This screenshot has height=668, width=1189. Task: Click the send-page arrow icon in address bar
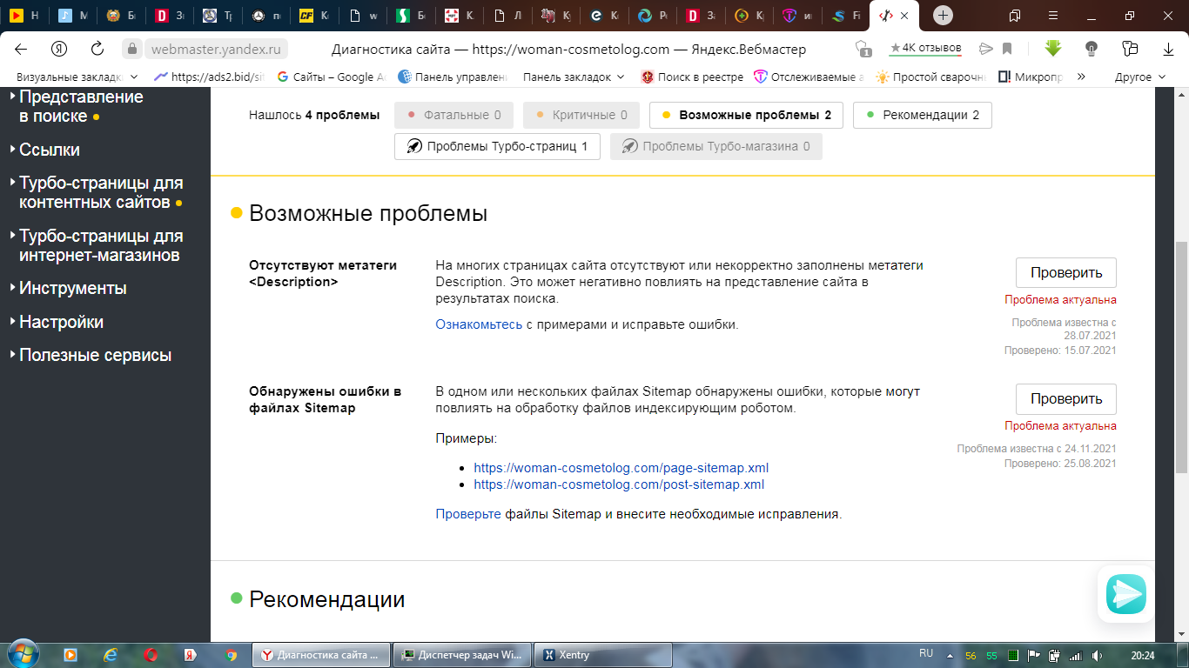click(x=985, y=49)
